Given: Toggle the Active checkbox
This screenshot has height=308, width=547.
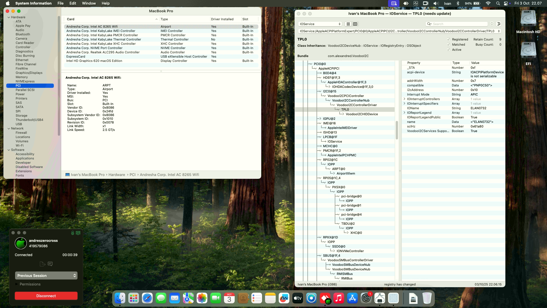Looking at the screenshot, I should [x=448, y=50].
